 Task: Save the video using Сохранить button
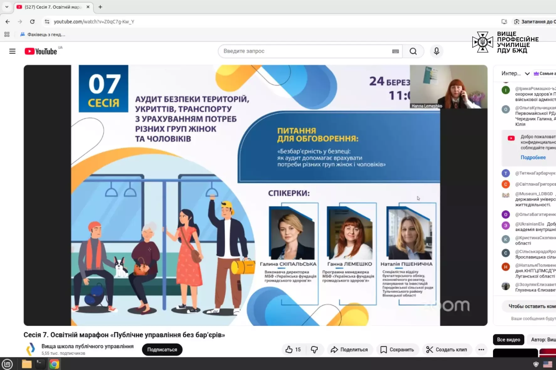tap(397, 349)
